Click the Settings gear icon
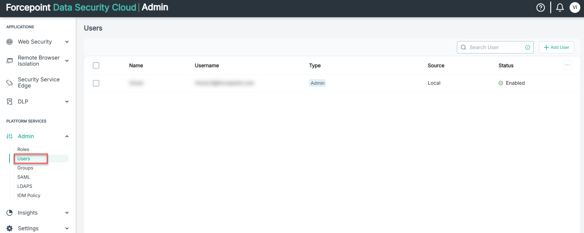584x233 pixels. click(10, 228)
